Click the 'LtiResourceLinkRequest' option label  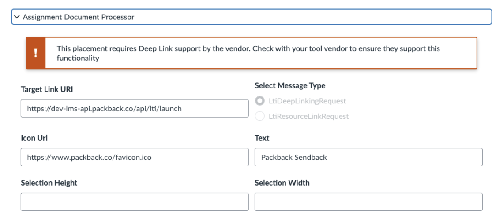click(x=308, y=116)
